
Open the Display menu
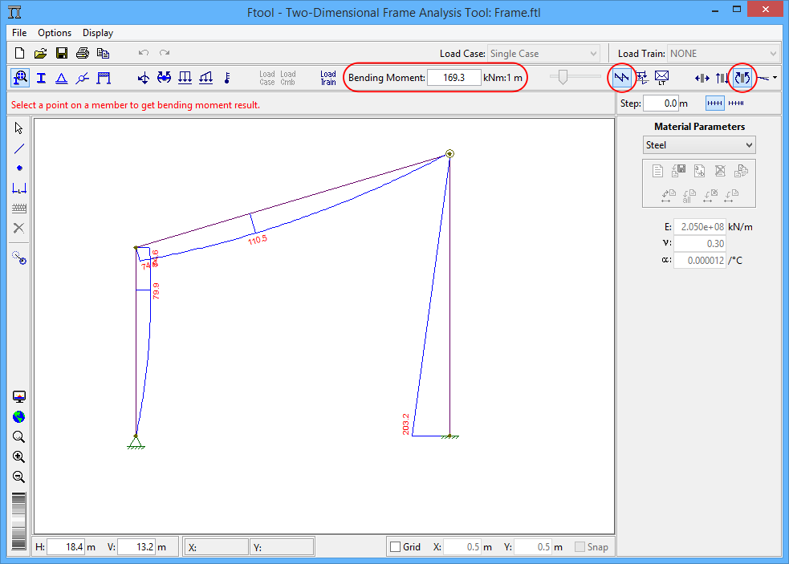click(x=98, y=33)
